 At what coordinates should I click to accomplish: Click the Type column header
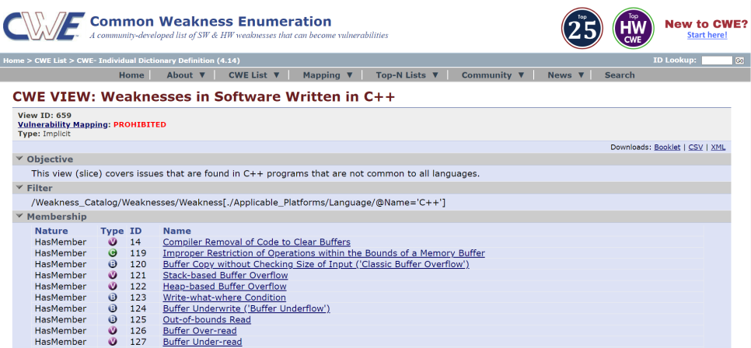point(112,231)
